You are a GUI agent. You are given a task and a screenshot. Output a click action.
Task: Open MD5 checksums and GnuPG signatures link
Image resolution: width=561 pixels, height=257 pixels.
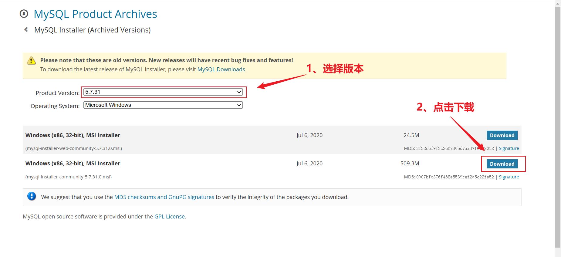164,197
